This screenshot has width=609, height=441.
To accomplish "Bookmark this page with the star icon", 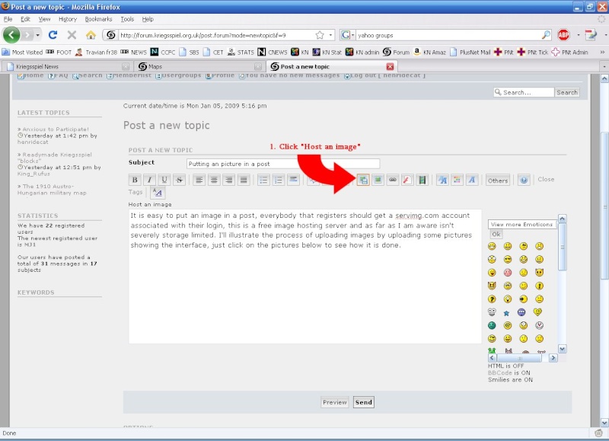I will coord(320,35).
